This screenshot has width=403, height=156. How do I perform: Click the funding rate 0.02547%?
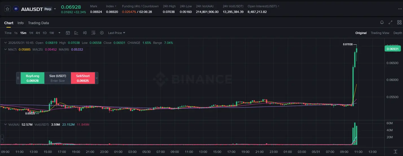[129, 12]
